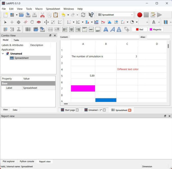
Task: Open the bar chart dropdown arrow
Action: click(x=92, y=22)
